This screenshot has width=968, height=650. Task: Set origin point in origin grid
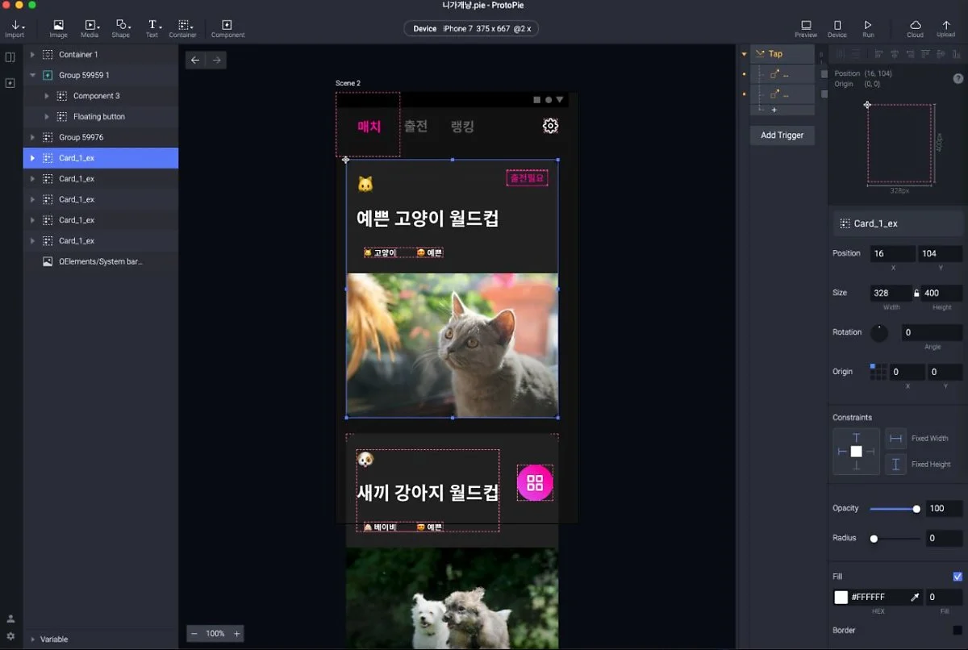click(x=878, y=372)
